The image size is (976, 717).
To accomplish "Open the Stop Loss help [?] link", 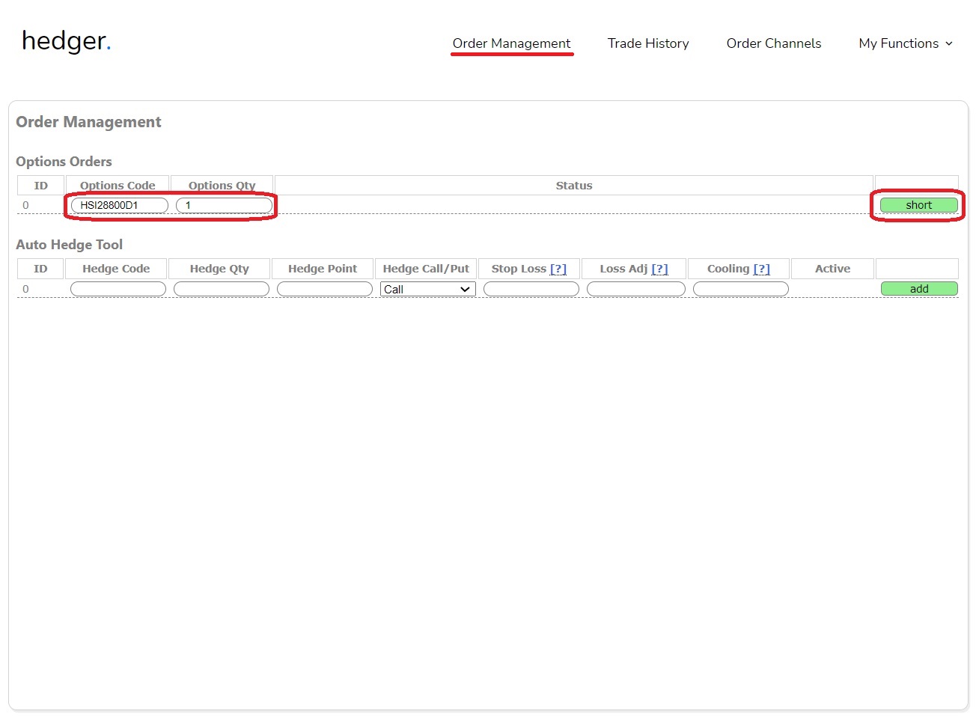I will pos(558,269).
